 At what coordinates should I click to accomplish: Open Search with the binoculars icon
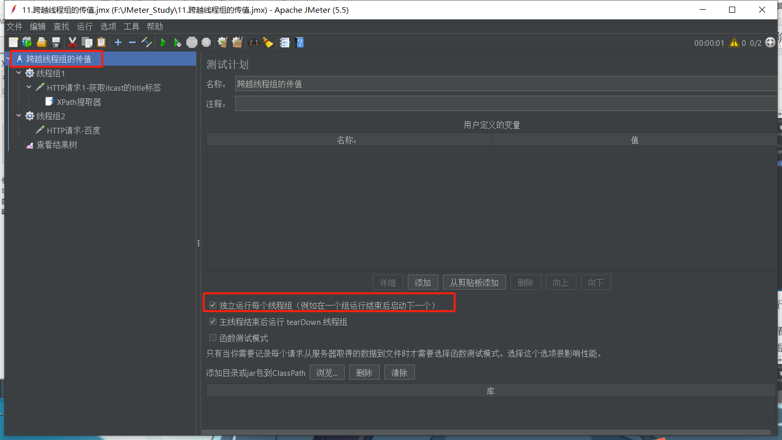(254, 42)
